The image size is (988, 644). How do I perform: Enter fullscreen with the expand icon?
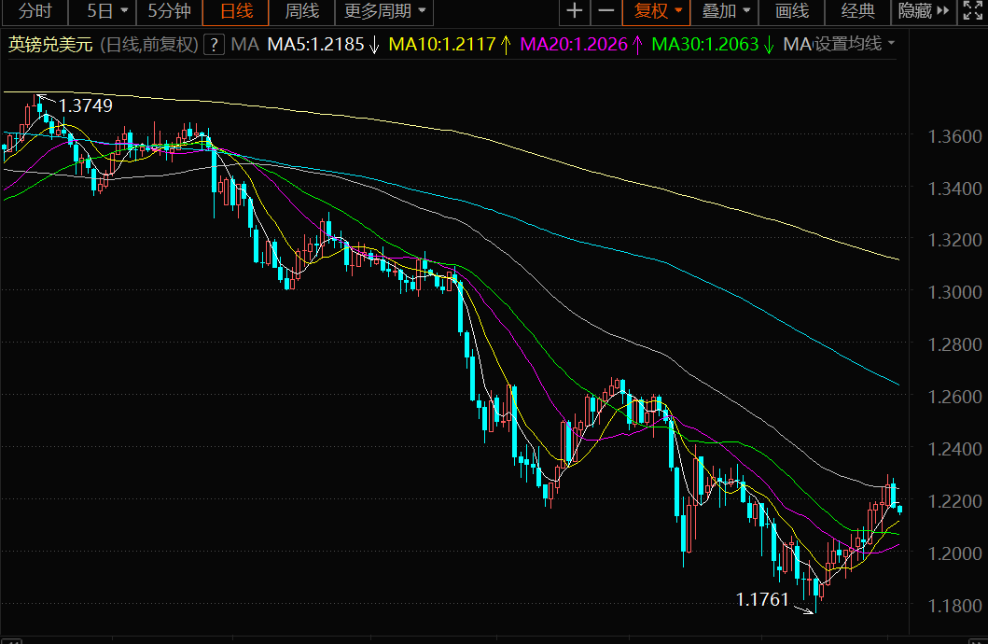point(972,11)
